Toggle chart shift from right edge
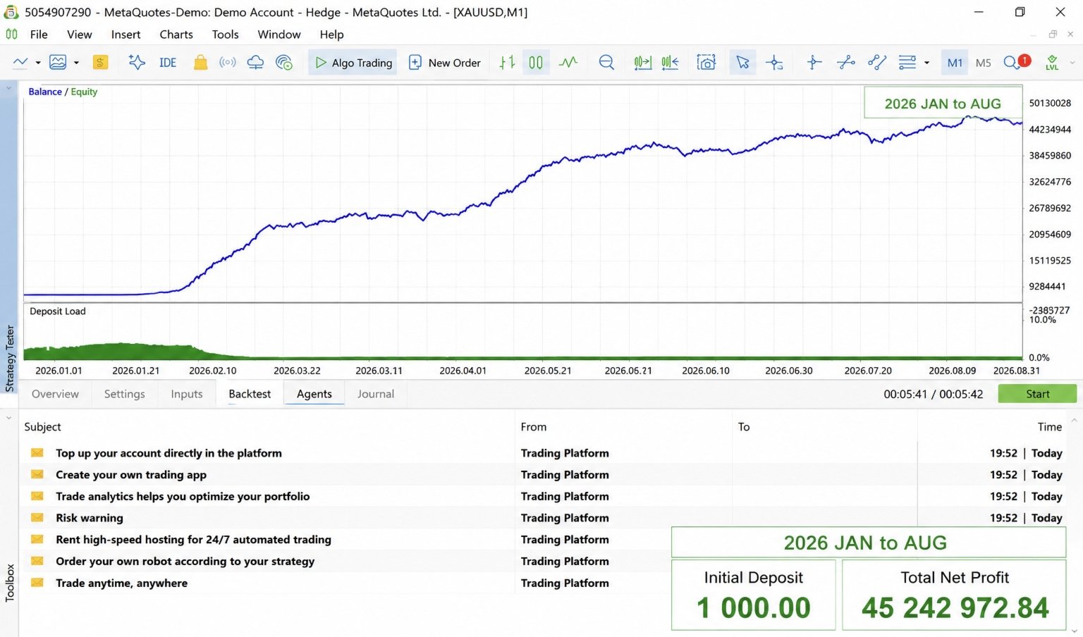 click(670, 63)
